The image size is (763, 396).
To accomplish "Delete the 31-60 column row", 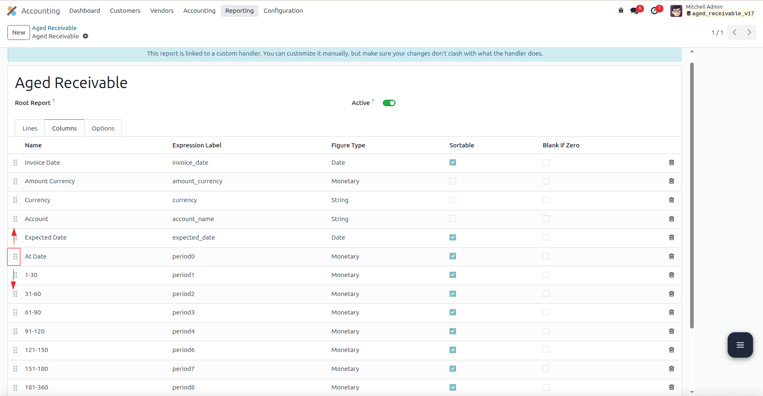I will click(x=672, y=294).
